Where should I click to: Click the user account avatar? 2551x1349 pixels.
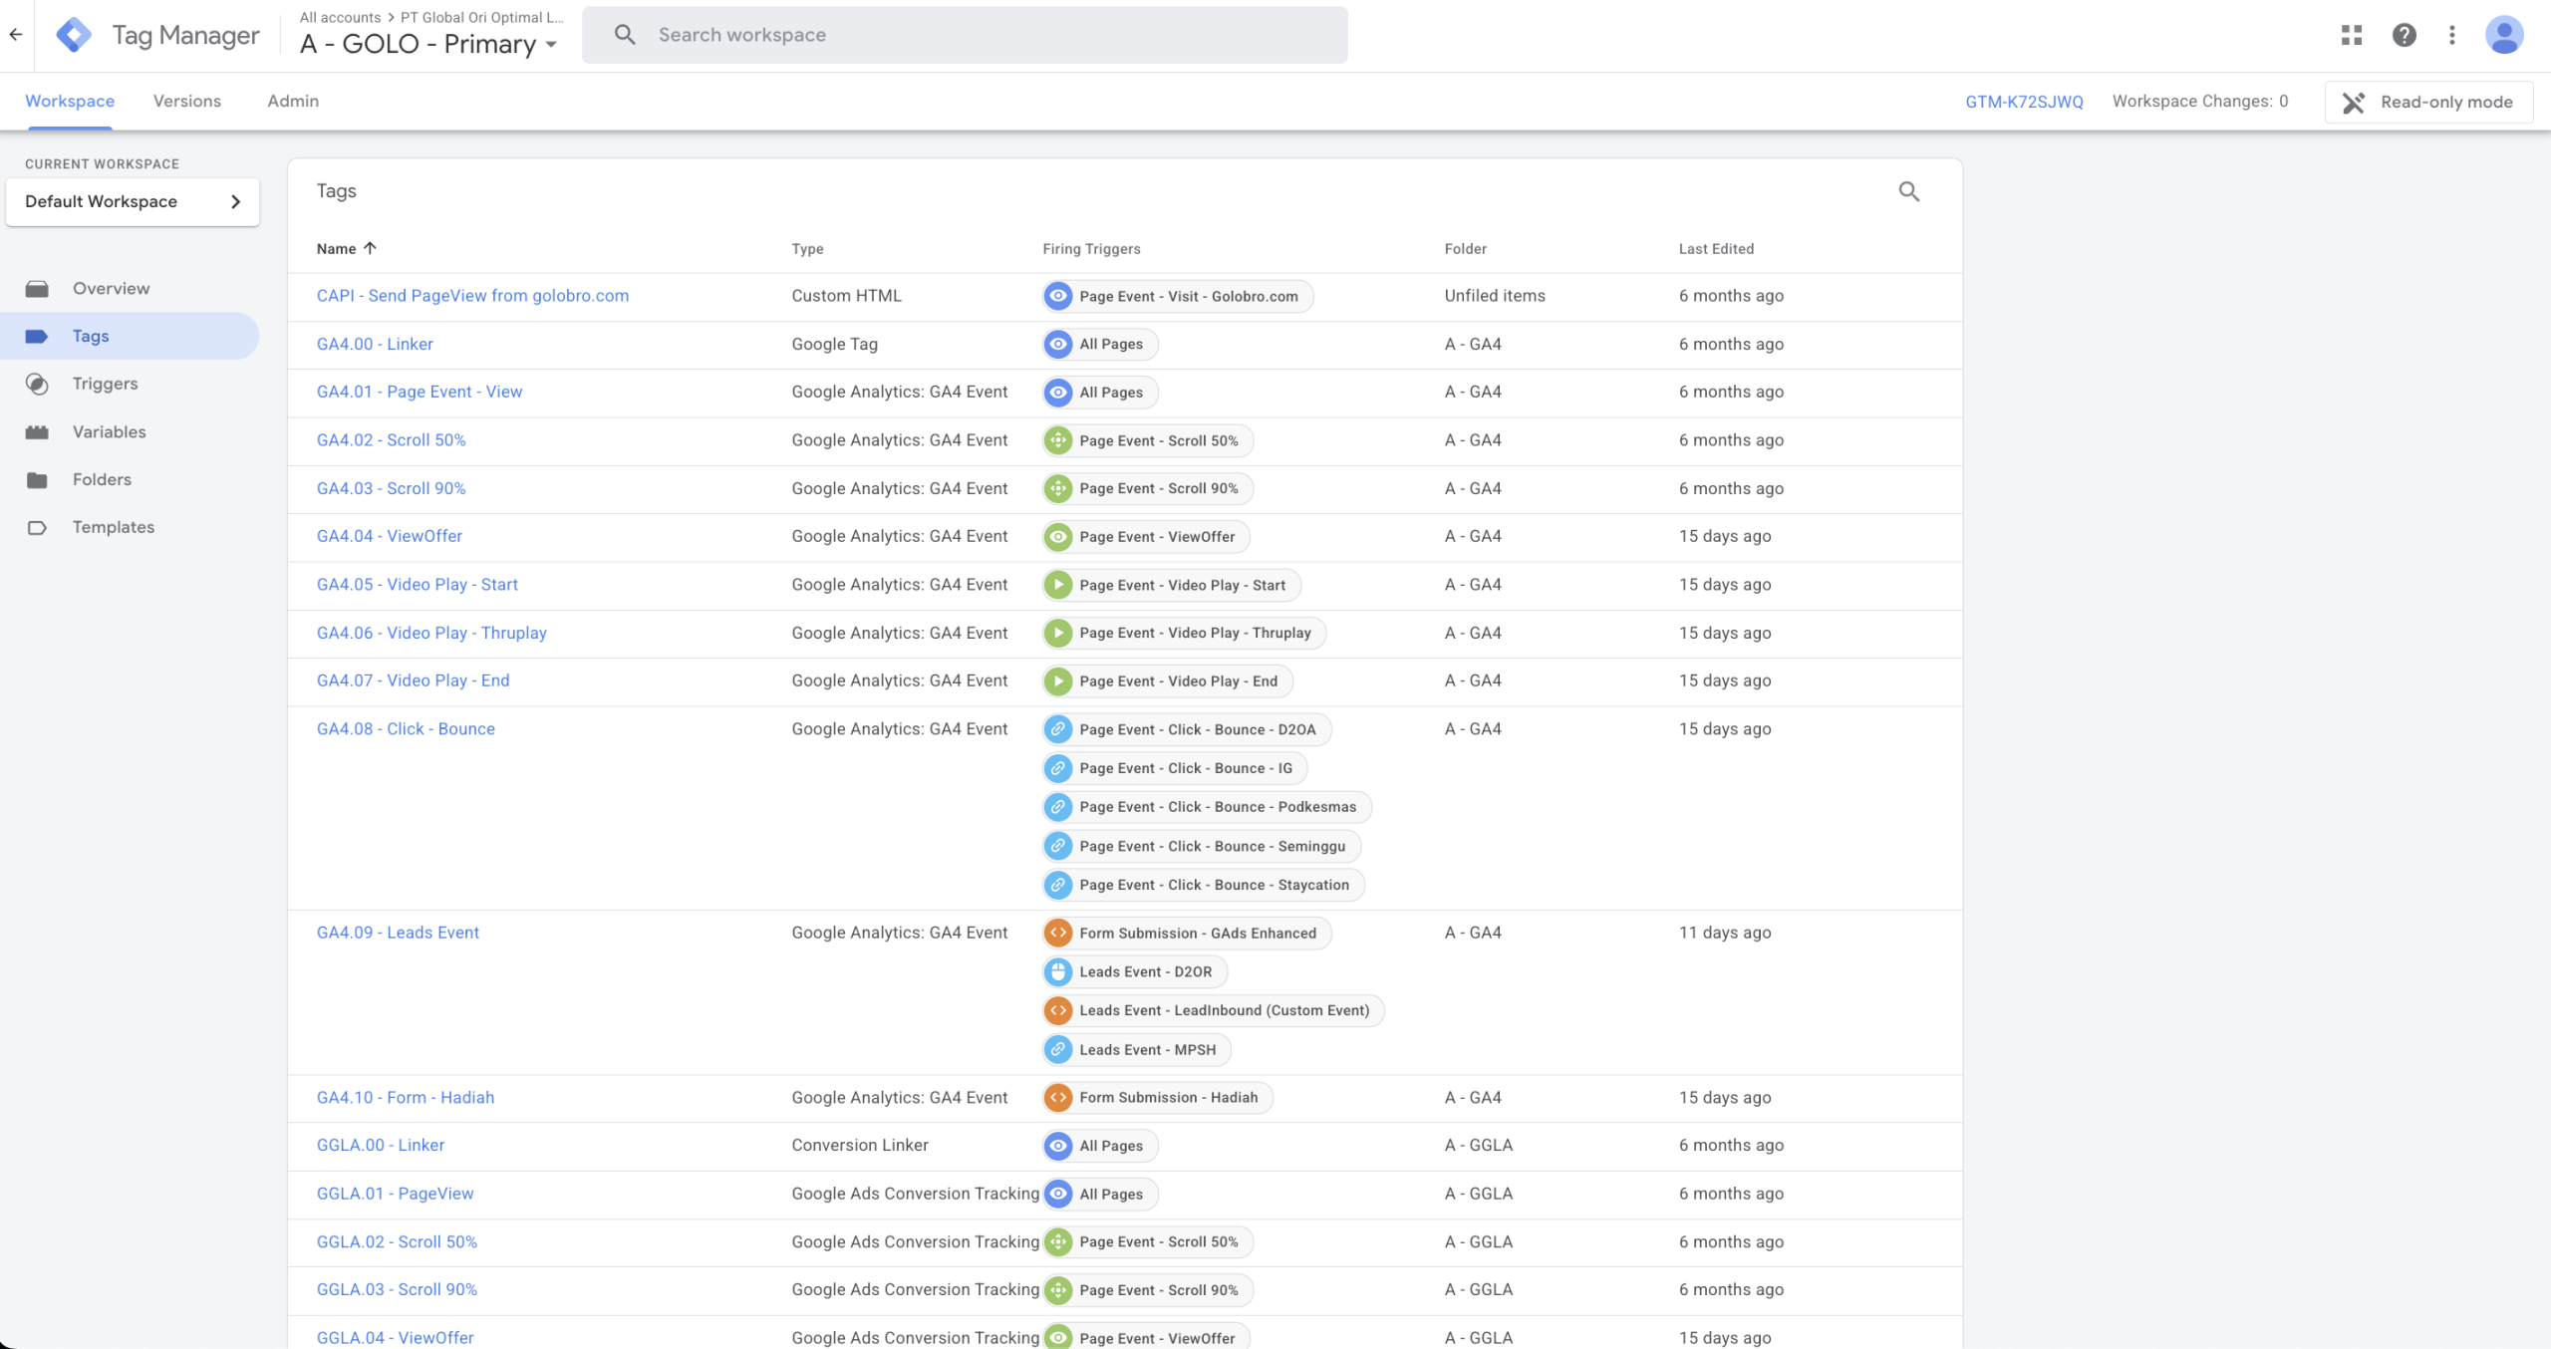tap(2504, 35)
